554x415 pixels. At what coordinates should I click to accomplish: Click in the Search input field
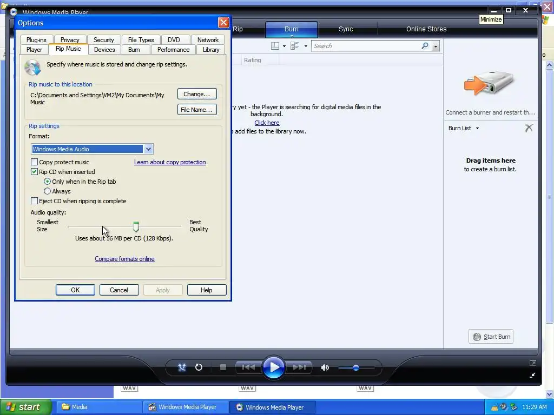[x=366, y=46]
